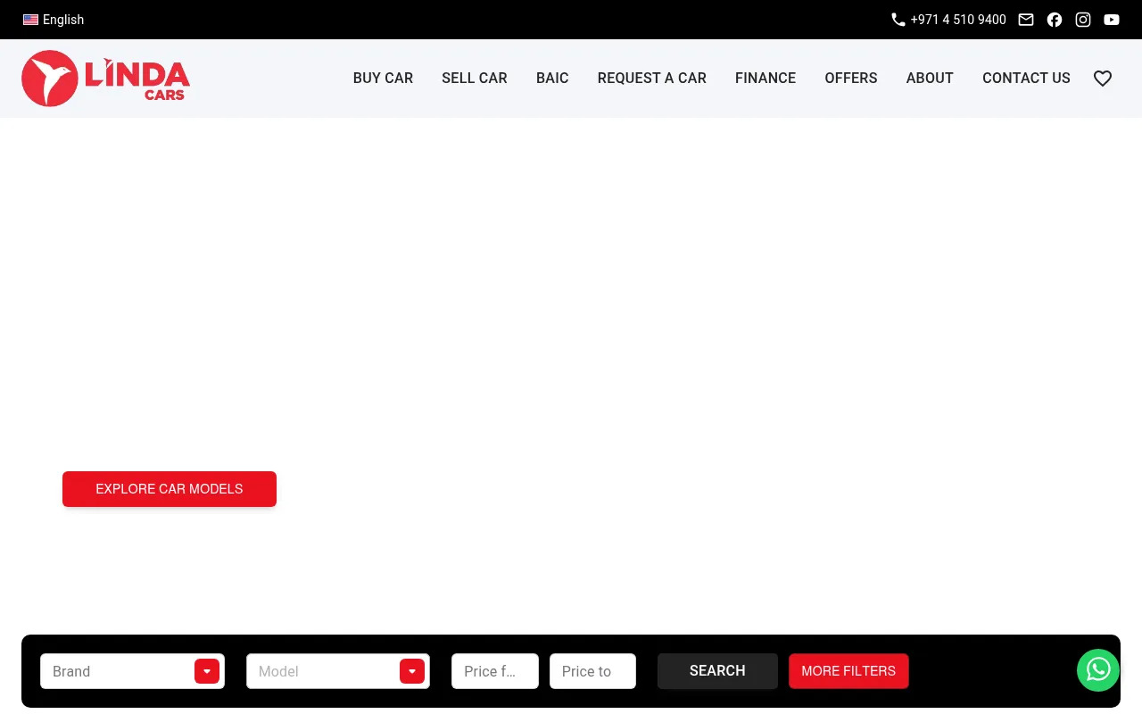Call +971 4 510 9400 number

pos(958,20)
